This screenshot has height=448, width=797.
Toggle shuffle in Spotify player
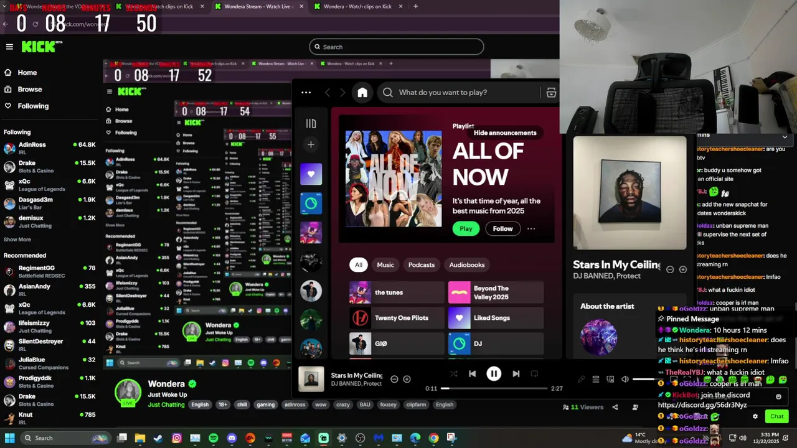(x=453, y=374)
